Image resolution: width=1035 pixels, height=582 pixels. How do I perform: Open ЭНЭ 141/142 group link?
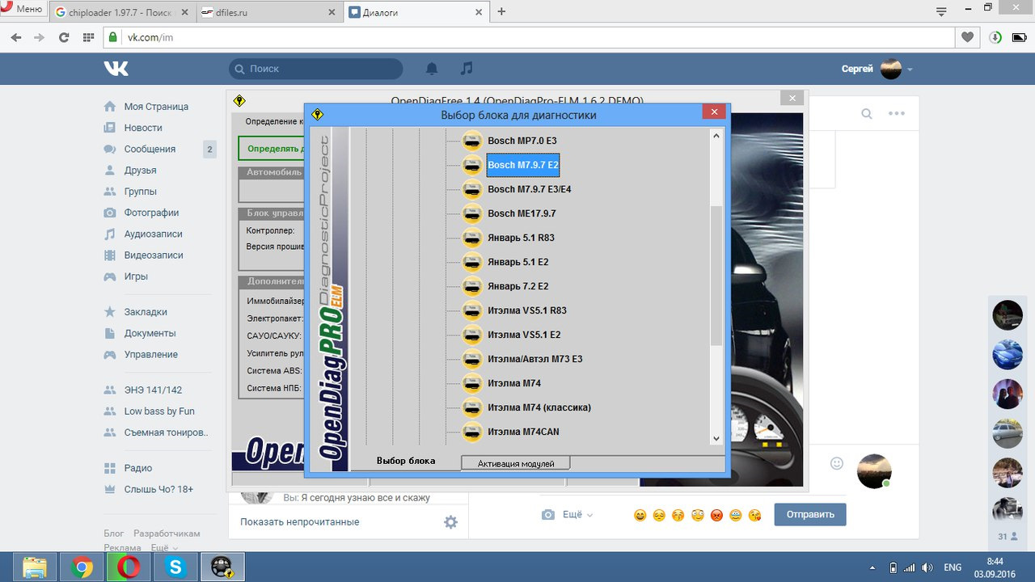[x=153, y=390]
